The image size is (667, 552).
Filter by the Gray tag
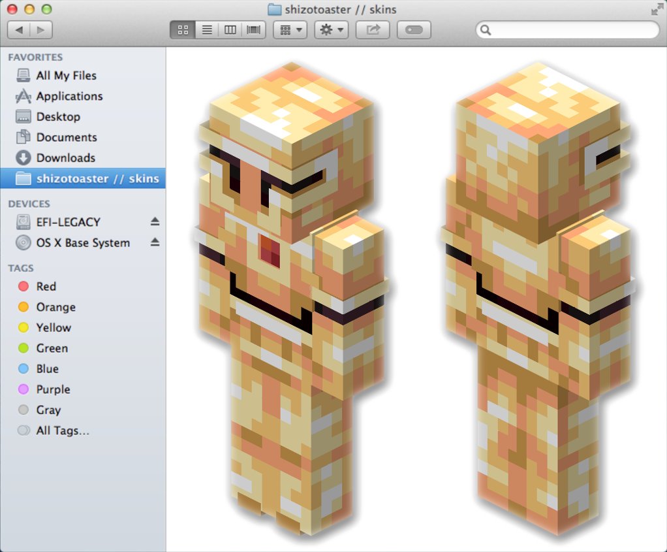(x=82, y=410)
